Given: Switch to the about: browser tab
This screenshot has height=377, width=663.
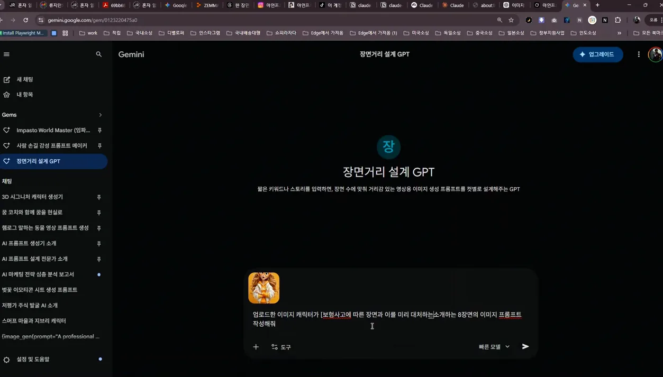Looking at the screenshot, I should click(483, 5).
